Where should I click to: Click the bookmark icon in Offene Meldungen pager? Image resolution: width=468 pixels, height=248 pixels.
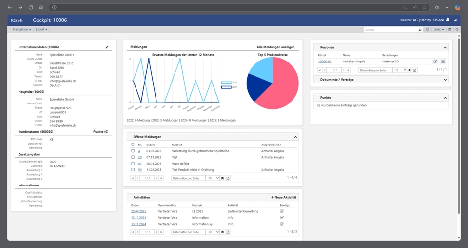[x=223, y=178]
